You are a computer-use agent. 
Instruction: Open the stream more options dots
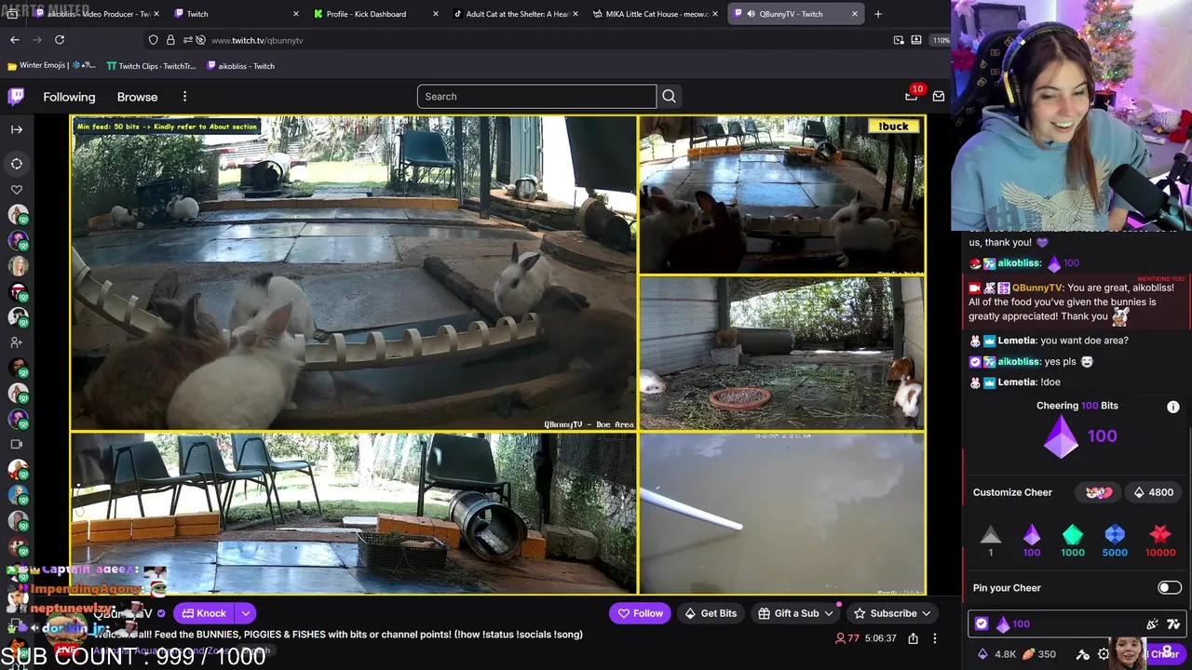[x=935, y=638]
